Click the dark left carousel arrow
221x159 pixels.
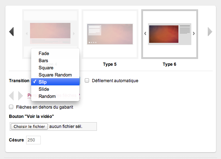(x=11, y=32)
